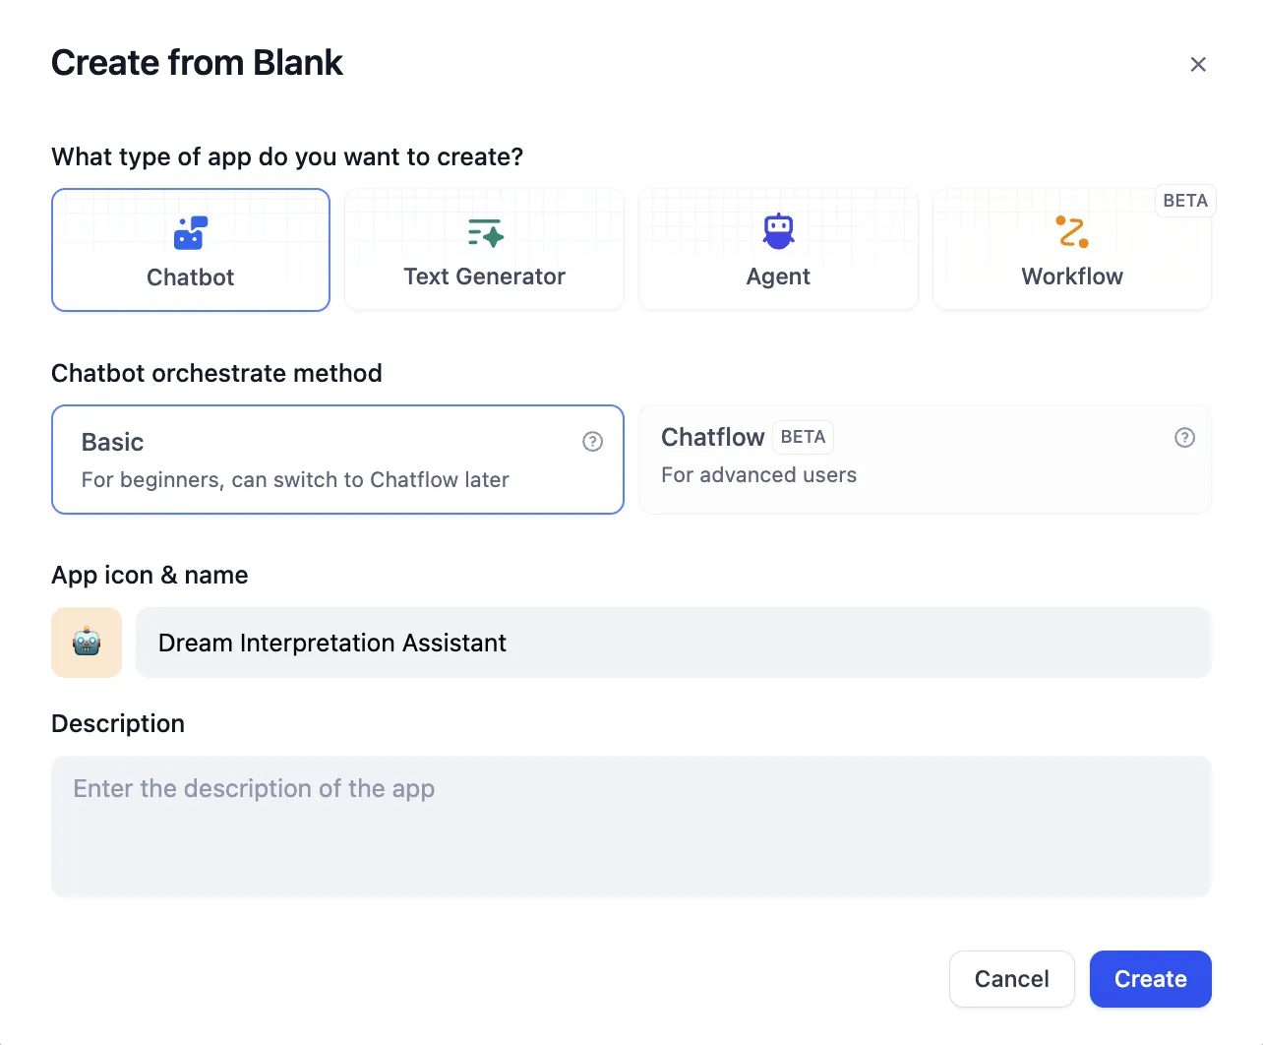Click the "Create from Blank" dialog title
The height and width of the screenshot is (1045, 1263).
197,63
